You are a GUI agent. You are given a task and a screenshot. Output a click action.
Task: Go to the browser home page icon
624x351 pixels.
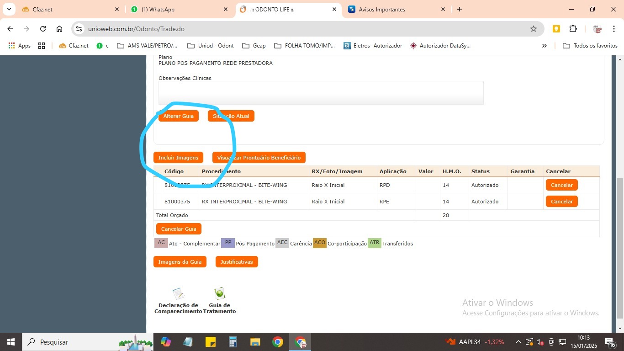(x=59, y=29)
